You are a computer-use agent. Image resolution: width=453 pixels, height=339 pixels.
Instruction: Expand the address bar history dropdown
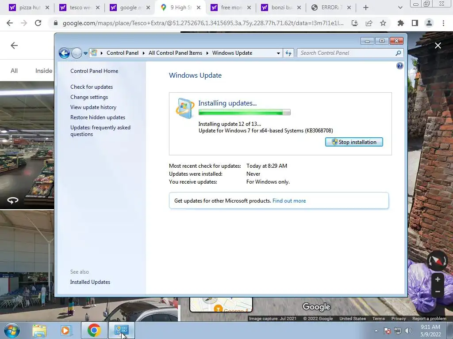click(x=278, y=53)
